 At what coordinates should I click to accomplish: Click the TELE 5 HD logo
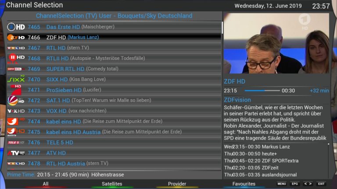[16, 143]
